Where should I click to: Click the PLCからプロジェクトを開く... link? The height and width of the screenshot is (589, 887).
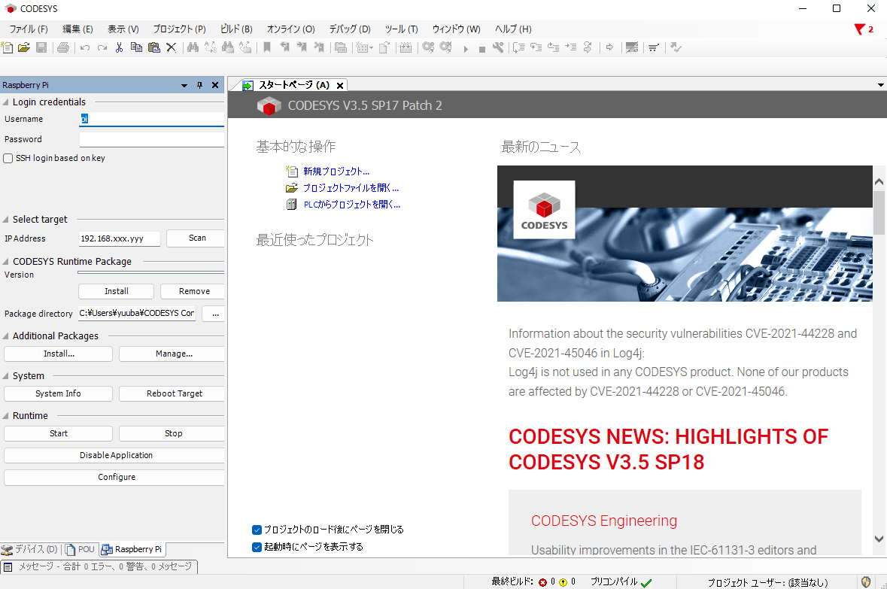coord(352,205)
